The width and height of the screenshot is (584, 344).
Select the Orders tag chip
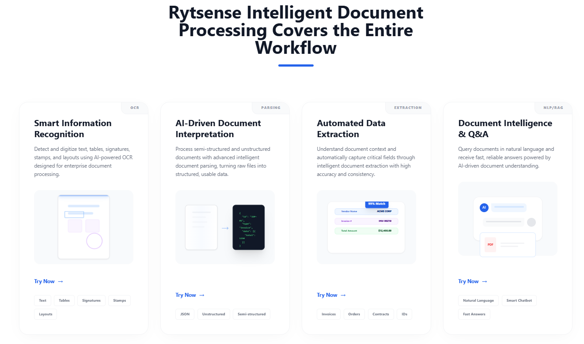pyautogui.click(x=354, y=314)
